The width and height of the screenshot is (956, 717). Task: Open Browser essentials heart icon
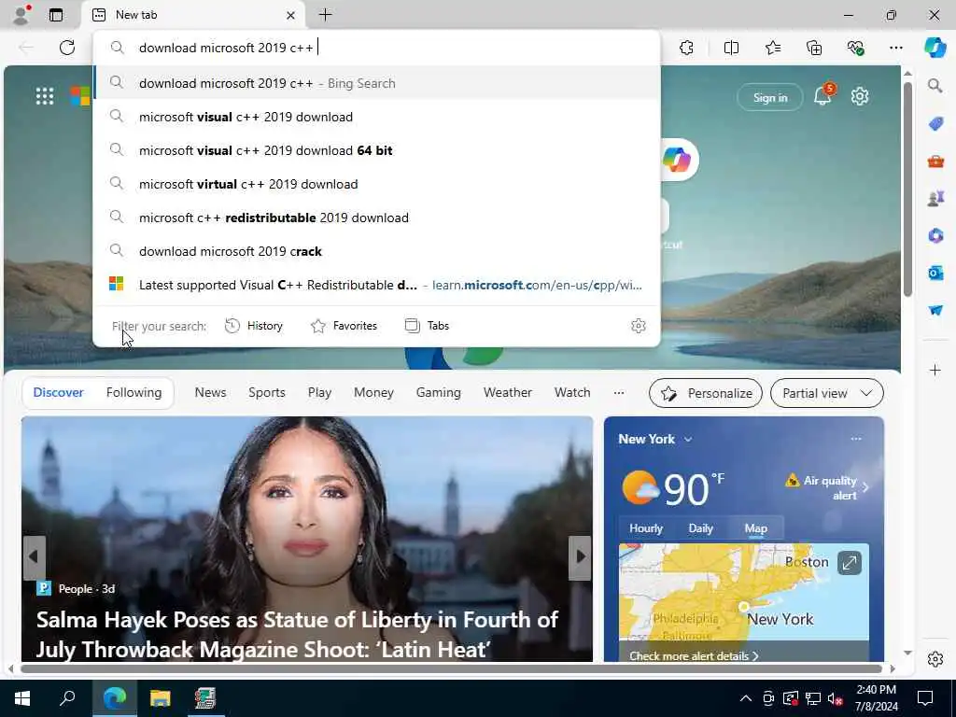coord(855,48)
